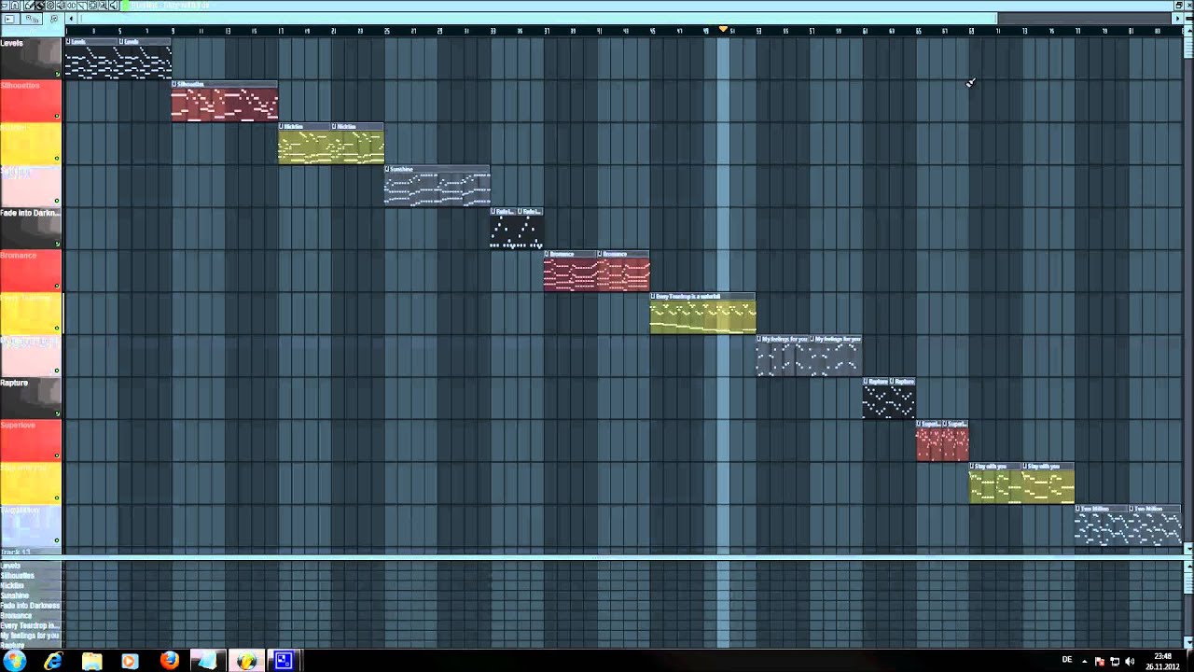Select the Paint brush tool

click(x=40, y=6)
